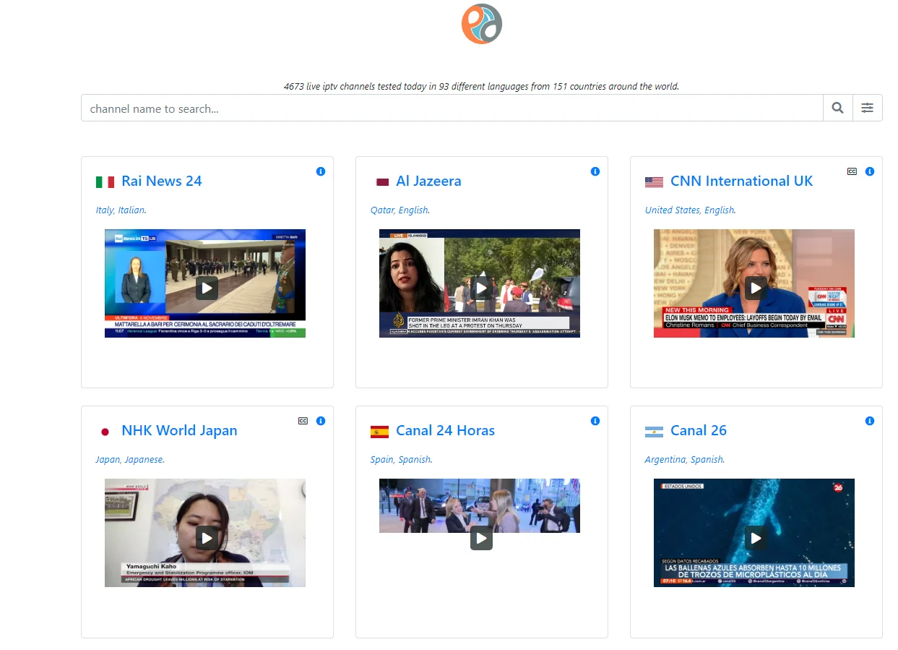Click the Italy flag icon
Image resolution: width=898 pixels, height=650 pixels.
(x=105, y=182)
